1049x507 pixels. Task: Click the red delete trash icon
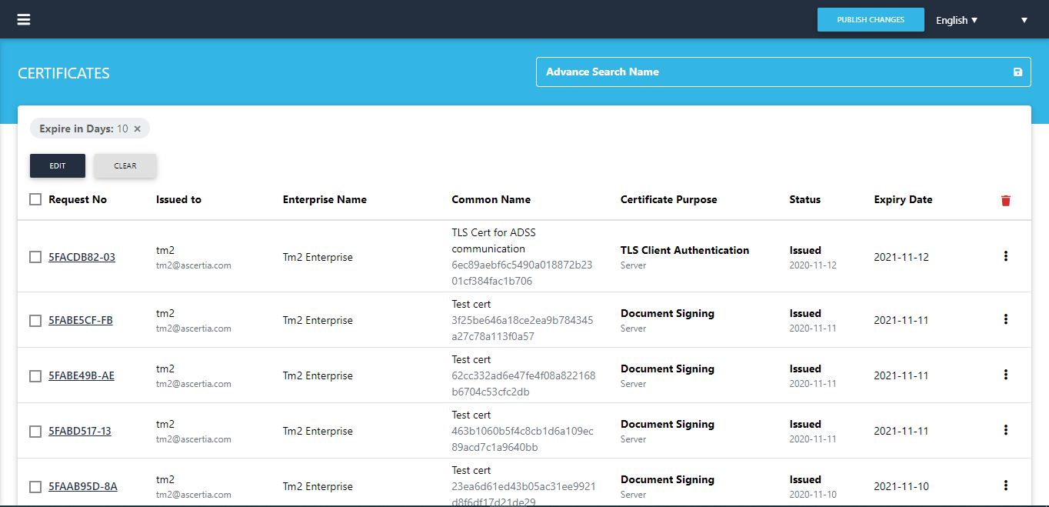(1005, 201)
